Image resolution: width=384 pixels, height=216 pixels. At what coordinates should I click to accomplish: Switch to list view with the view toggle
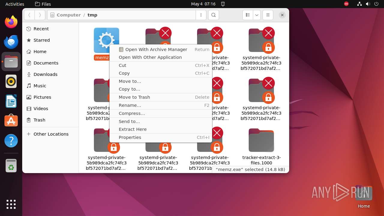(247, 15)
